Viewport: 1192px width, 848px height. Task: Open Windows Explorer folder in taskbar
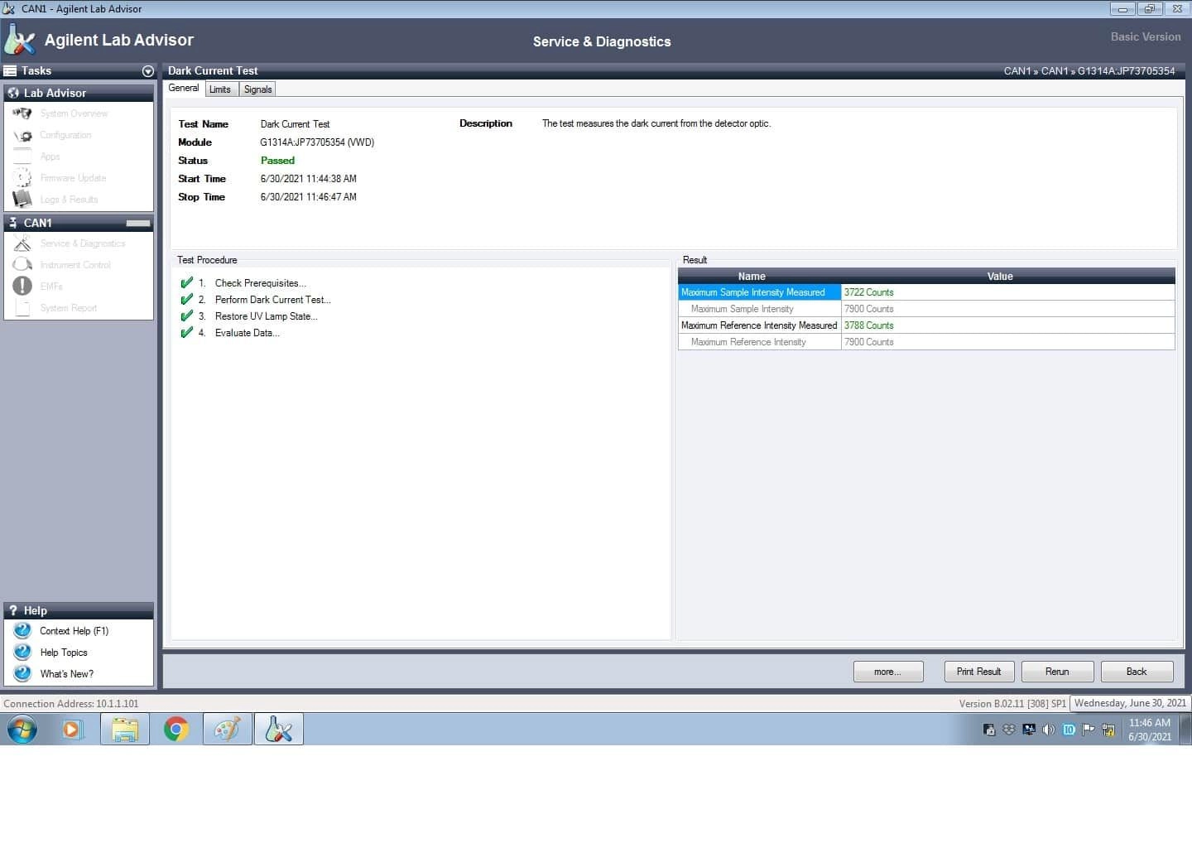(x=125, y=730)
